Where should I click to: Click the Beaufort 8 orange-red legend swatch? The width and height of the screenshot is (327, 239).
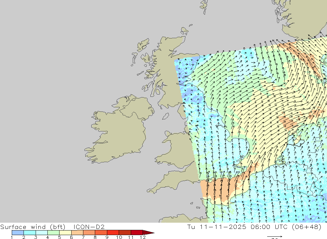(101, 232)
